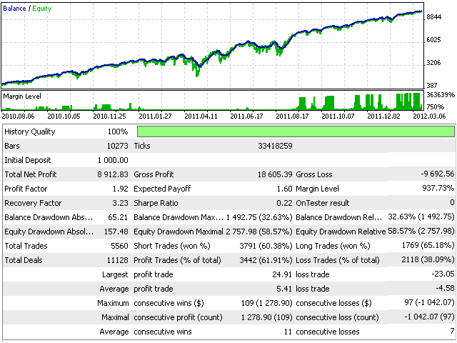
Task: Click Maximal consecutive profit value 1 278.90 (109)
Action: (x=266, y=317)
